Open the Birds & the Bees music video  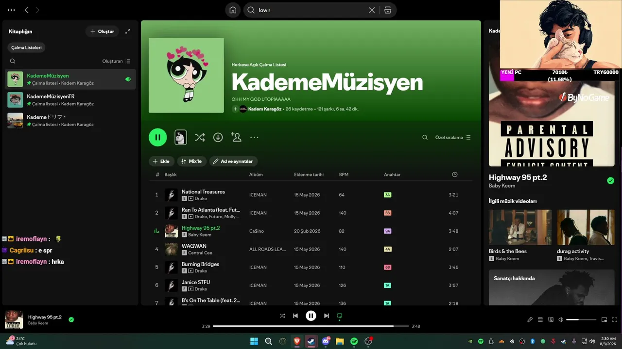pyautogui.click(x=520, y=236)
